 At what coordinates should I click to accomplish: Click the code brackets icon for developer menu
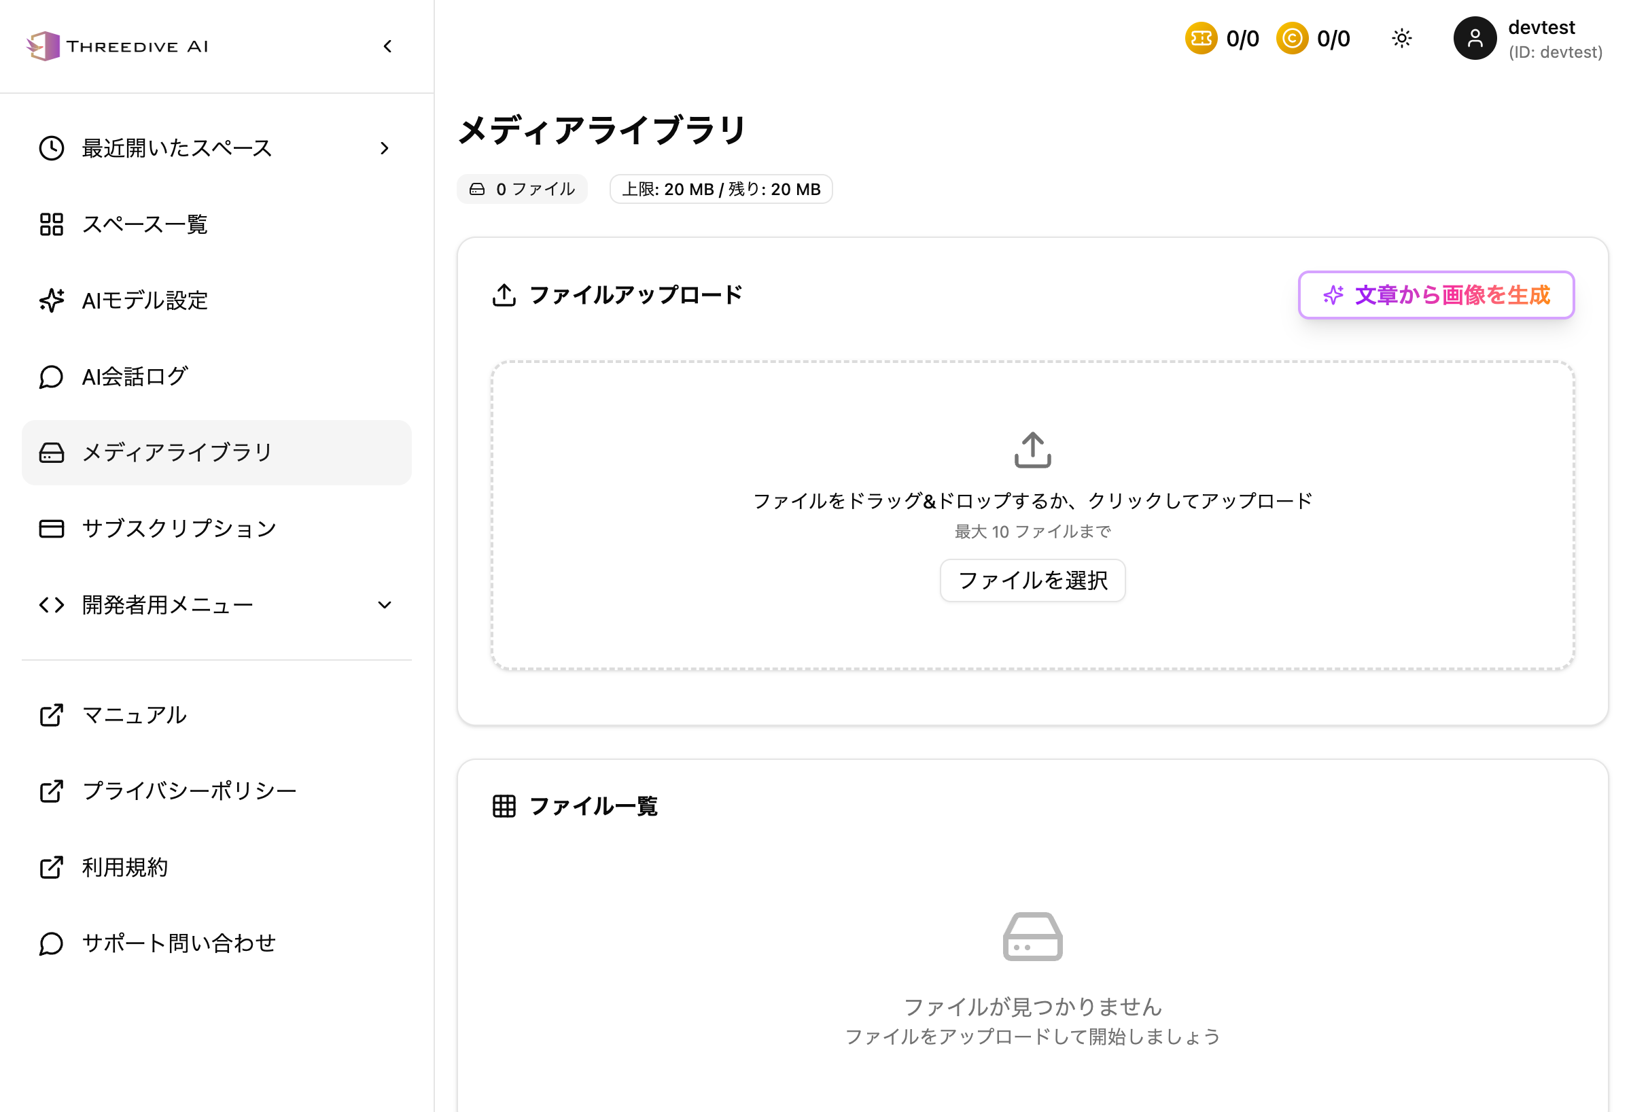point(51,605)
